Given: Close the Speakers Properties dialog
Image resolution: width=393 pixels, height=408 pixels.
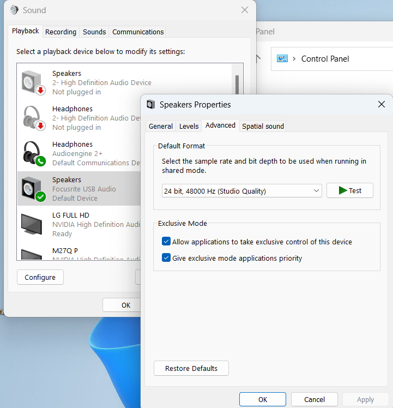Looking at the screenshot, I should click(x=382, y=104).
